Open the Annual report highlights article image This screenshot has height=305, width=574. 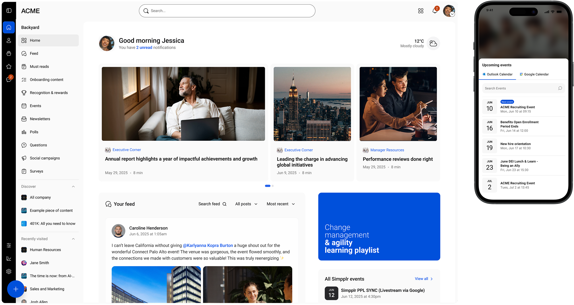(x=183, y=104)
